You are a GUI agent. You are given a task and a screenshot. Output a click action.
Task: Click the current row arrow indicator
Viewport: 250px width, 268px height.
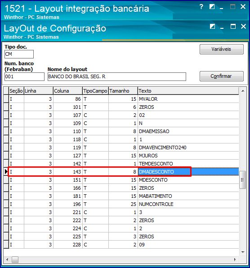(6, 172)
